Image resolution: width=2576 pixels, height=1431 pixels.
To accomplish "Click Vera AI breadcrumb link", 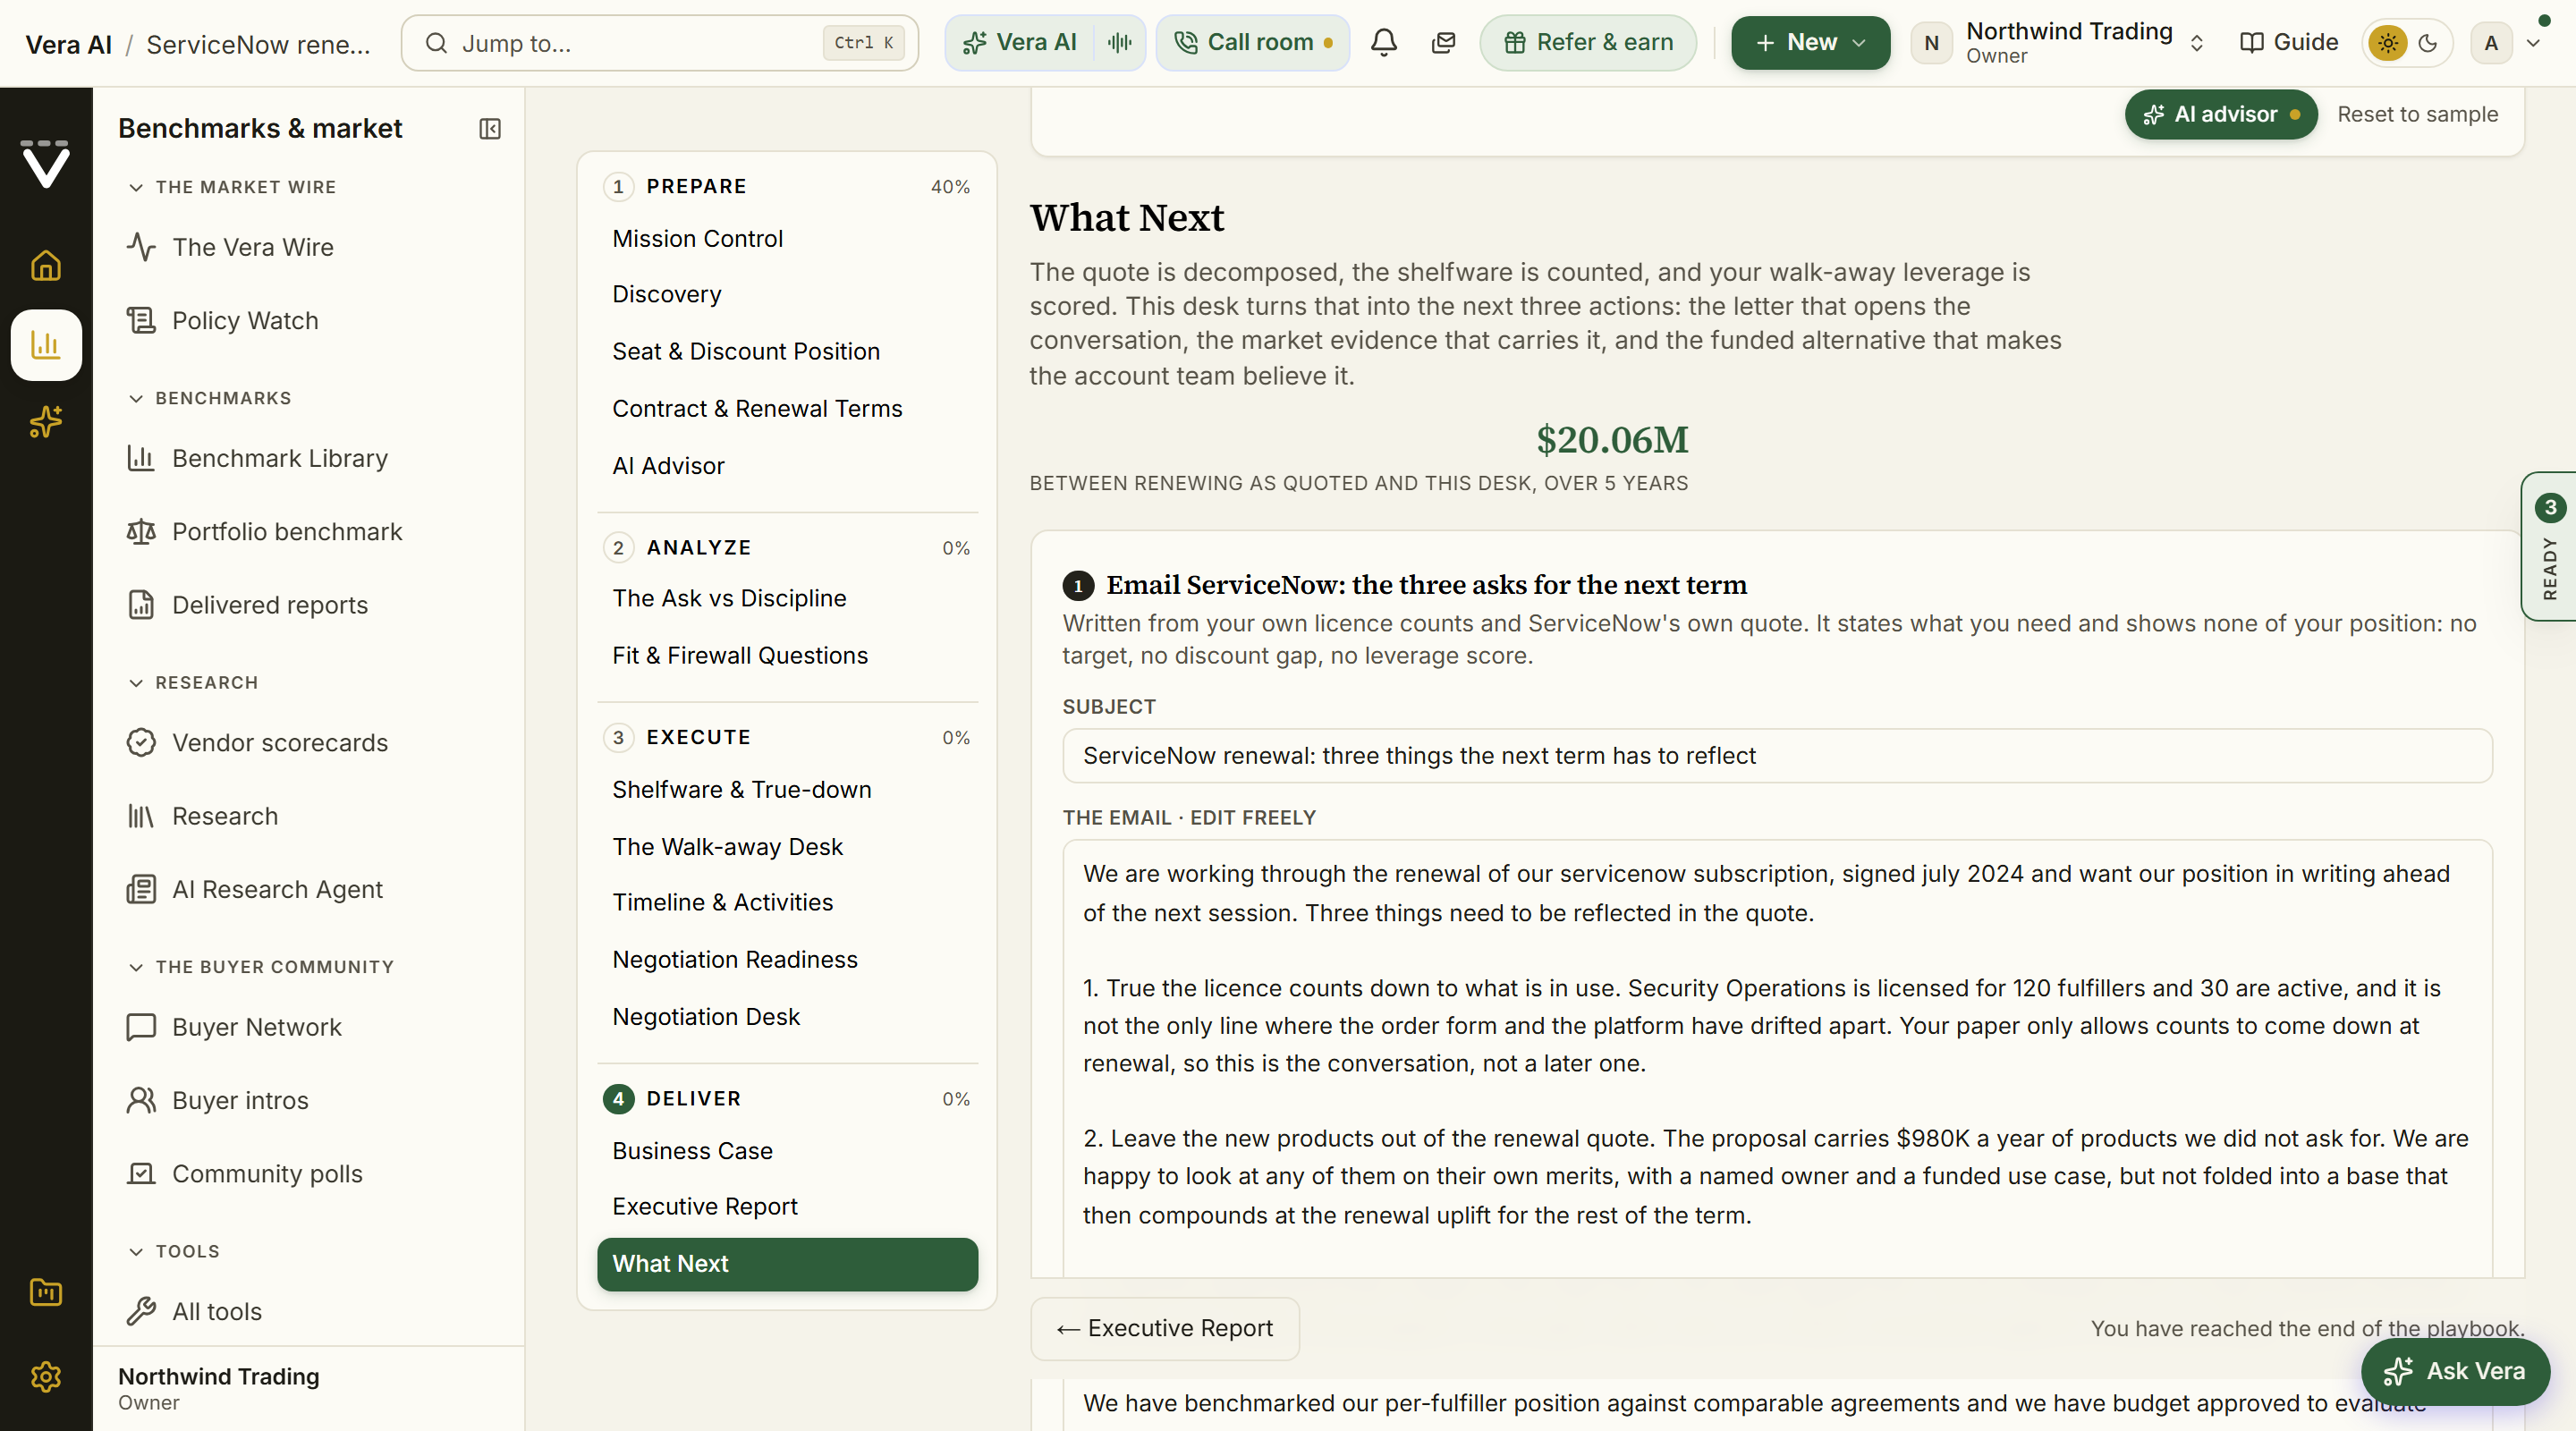I will pyautogui.click(x=68, y=44).
